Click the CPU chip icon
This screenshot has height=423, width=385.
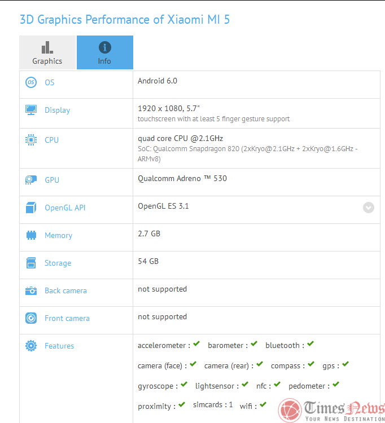click(30, 140)
